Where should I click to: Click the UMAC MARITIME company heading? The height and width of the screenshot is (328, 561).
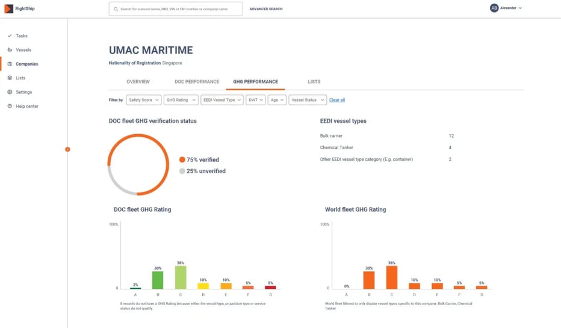[x=150, y=50]
